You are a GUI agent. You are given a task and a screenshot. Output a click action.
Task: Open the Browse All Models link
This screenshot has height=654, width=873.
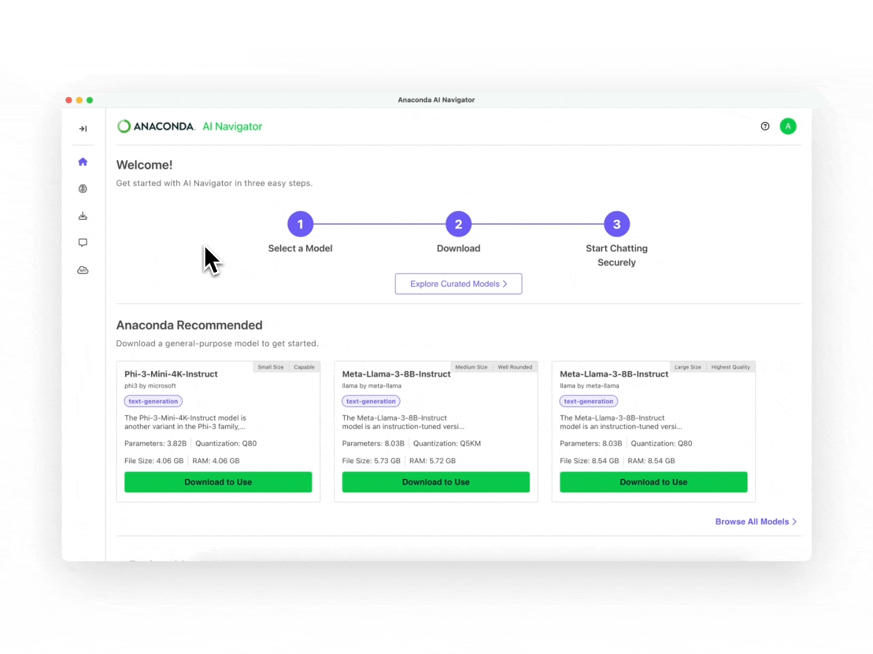(x=756, y=521)
